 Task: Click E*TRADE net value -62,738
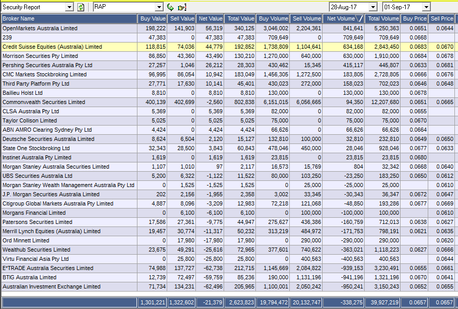click(213, 268)
